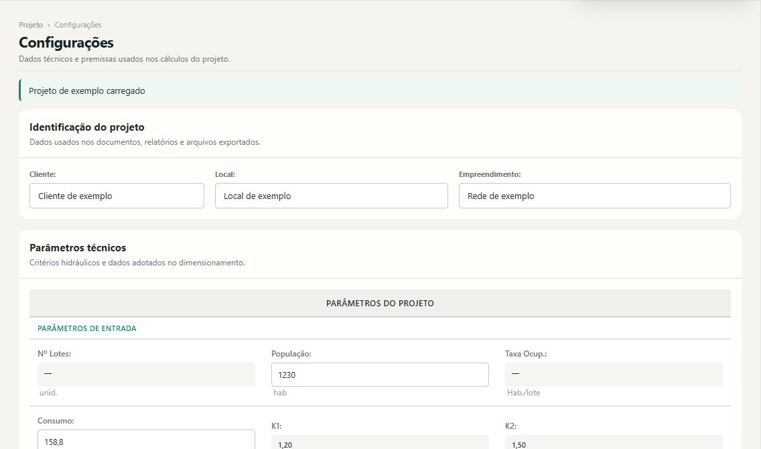Select the Taxa Ocup. disabled field

(614, 374)
